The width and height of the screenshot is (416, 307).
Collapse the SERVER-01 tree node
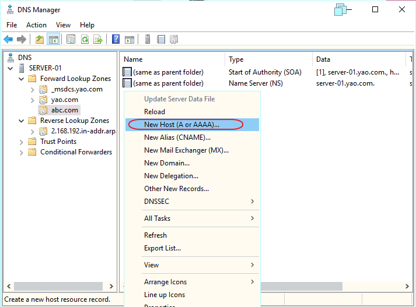[11, 68]
